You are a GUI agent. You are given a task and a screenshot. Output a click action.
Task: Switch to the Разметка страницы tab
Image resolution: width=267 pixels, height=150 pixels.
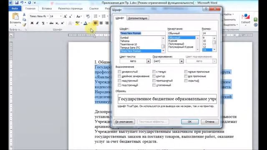point(71,8)
